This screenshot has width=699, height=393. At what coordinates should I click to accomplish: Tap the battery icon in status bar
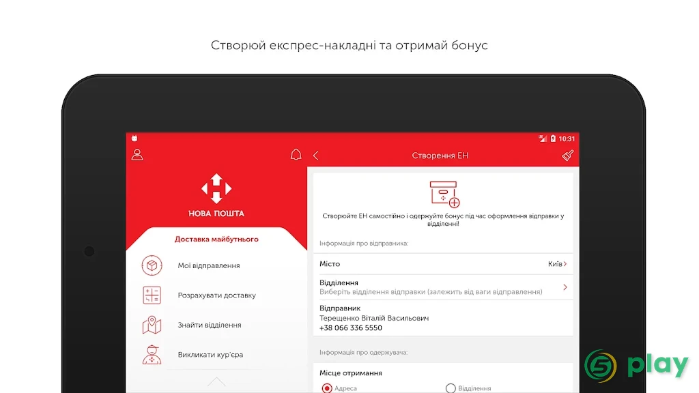[553, 139]
